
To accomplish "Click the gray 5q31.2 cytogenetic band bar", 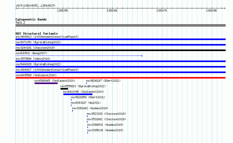I will [x=120, y=25].
